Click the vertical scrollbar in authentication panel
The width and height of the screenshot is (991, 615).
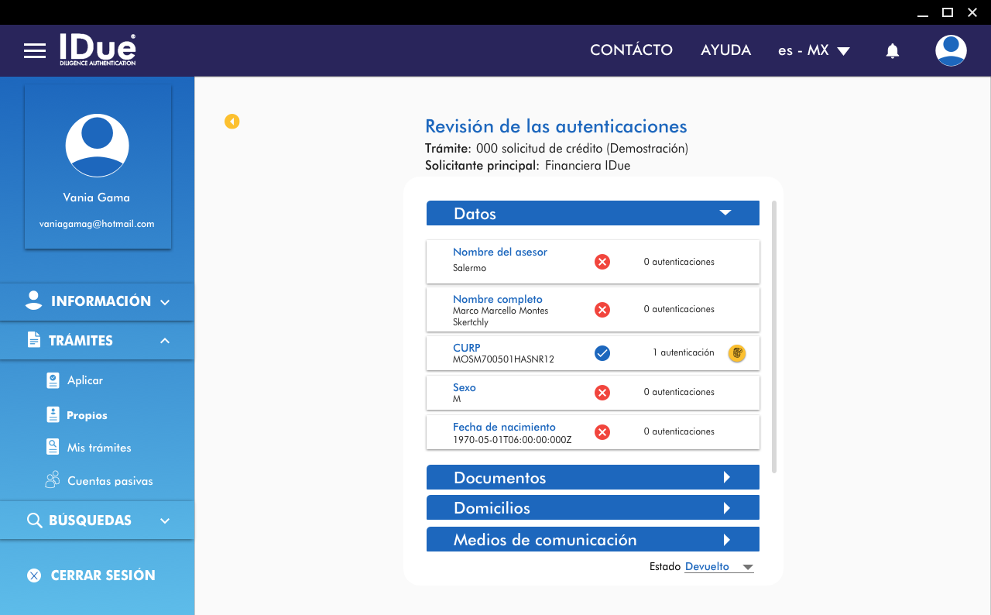(774, 337)
